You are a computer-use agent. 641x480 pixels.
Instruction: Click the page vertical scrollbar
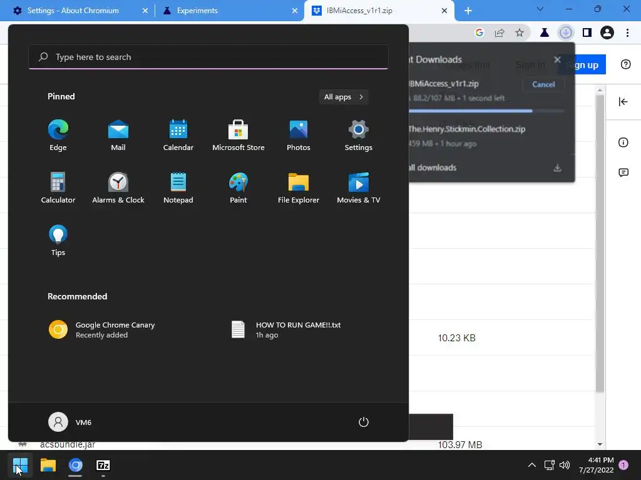point(600,243)
